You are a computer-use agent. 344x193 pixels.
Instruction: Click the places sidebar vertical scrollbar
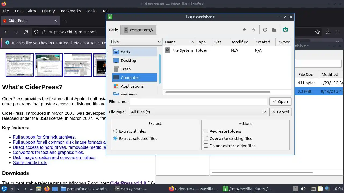pyautogui.click(x=160, y=69)
